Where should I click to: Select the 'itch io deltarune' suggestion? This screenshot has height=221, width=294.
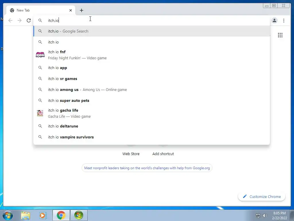[152, 126]
